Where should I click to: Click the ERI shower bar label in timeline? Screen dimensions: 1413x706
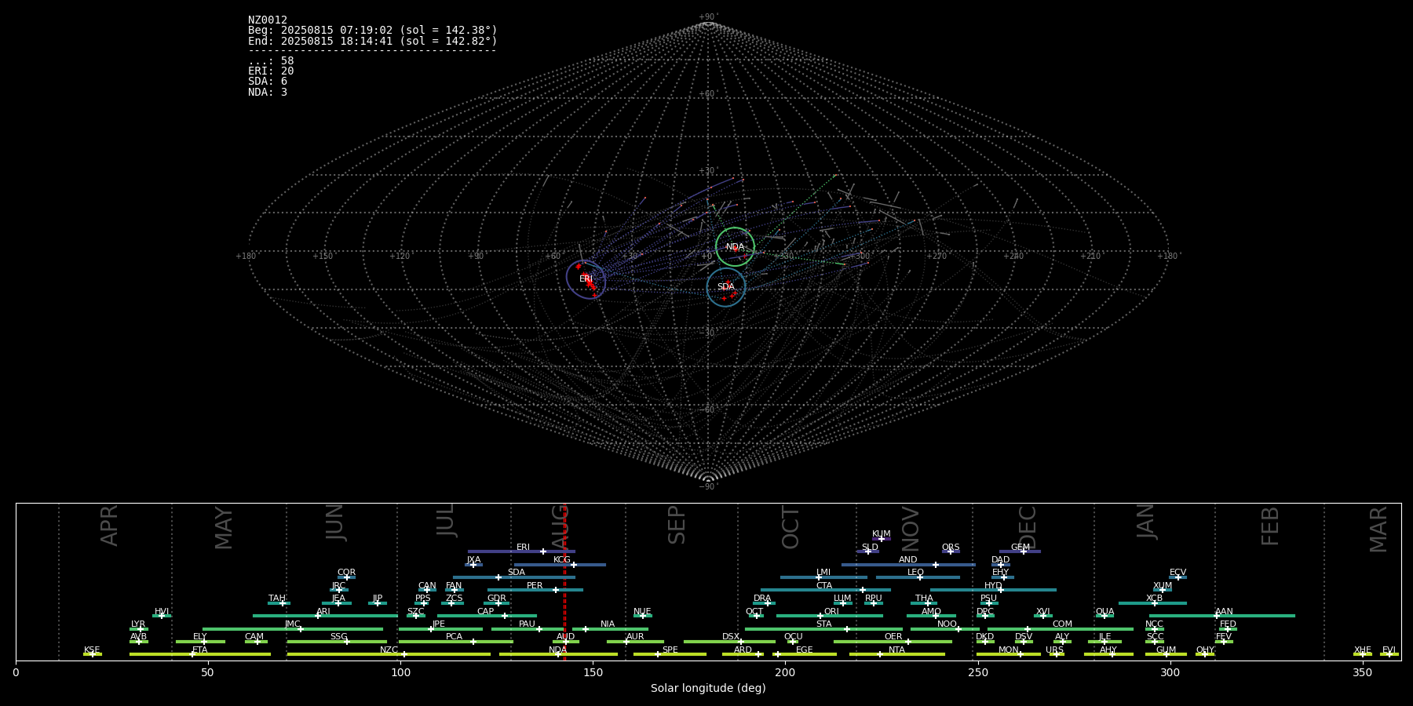523,548
